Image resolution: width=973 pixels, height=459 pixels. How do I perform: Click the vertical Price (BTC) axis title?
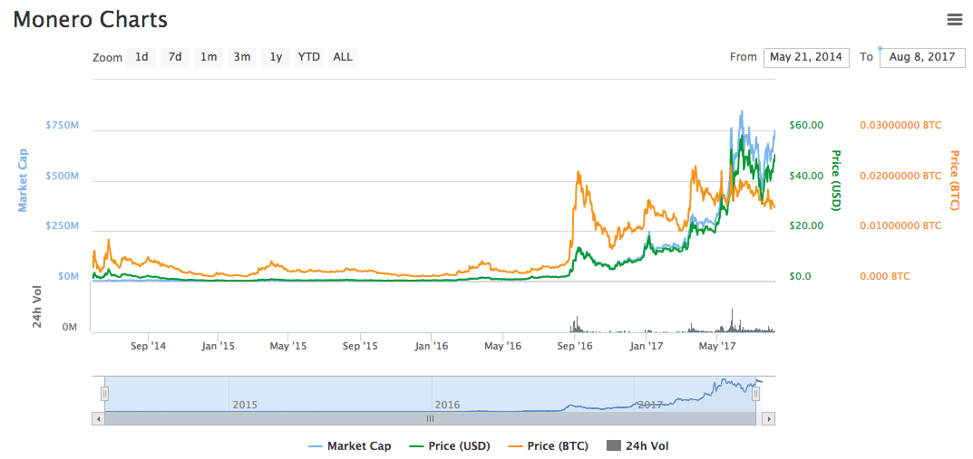(x=955, y=180)
